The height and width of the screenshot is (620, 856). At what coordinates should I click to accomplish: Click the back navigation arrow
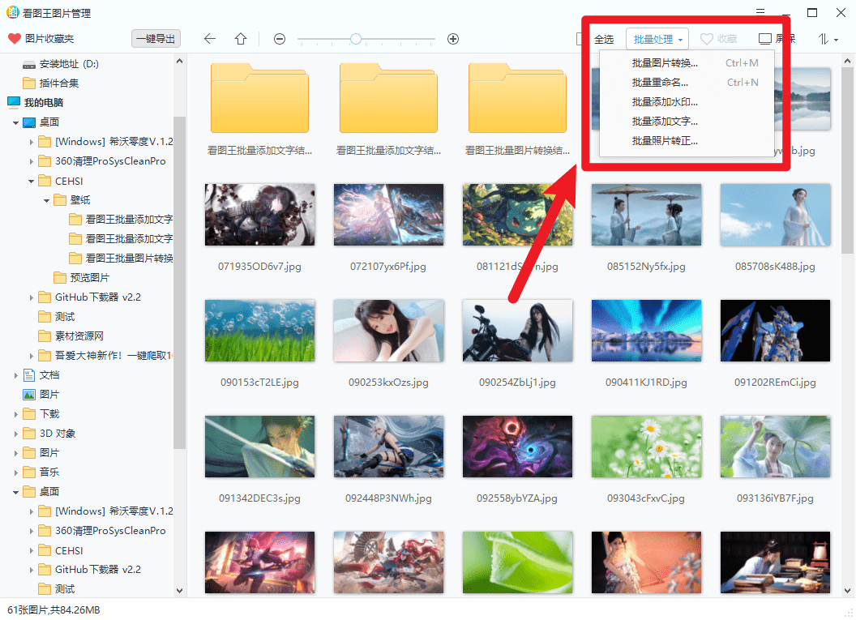point(210,38)
